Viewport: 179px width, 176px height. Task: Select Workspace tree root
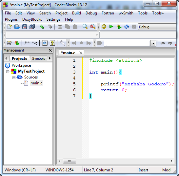[x=21, y=65]
